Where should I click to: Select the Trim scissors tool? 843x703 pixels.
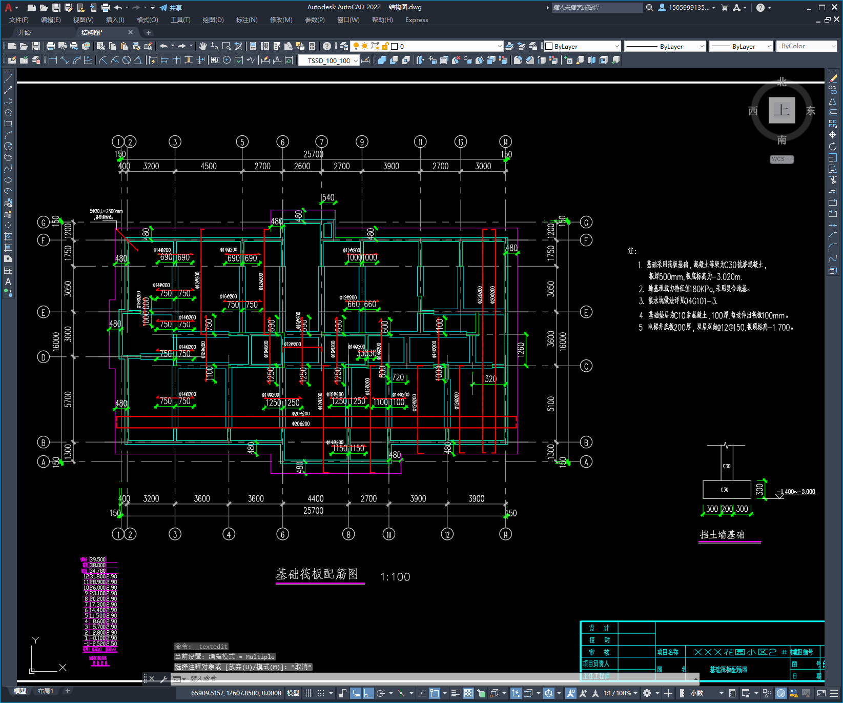pyautogui.click(x=833, y=180)
